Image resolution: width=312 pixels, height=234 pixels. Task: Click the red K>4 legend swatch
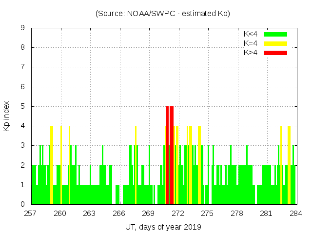point(275,52)
